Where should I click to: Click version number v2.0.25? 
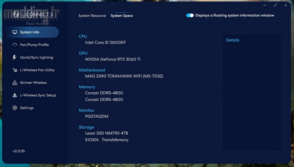click(x=19, y=151)
